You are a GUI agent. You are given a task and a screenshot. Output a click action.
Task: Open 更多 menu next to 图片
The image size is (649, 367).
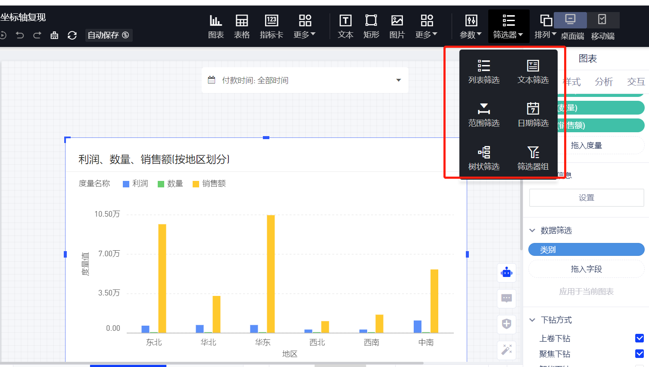click(x=427, y=27)
